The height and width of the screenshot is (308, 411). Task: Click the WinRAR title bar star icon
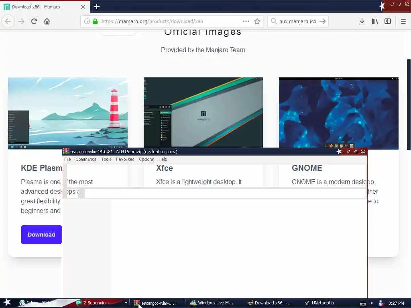(339, 151)
